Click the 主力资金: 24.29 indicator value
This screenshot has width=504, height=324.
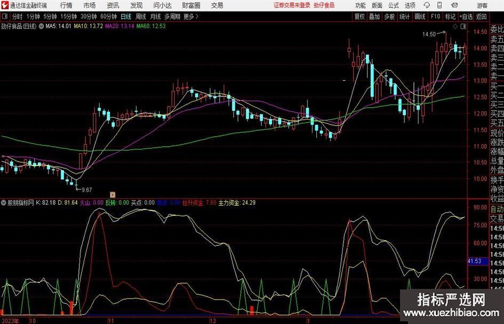[x=237, y=203]
